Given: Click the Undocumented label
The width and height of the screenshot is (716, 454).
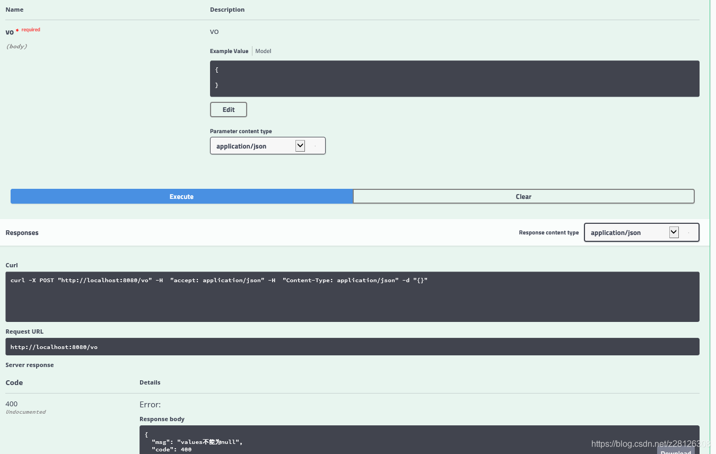Looking at the screenshot, I should coord(25,412).
